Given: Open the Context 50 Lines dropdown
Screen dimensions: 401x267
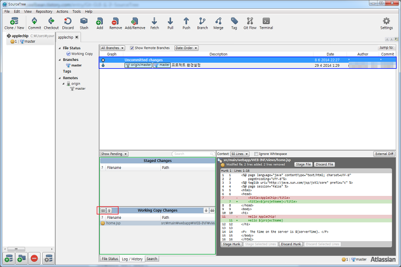Looking at the screenshot, I should pos(240,154).
